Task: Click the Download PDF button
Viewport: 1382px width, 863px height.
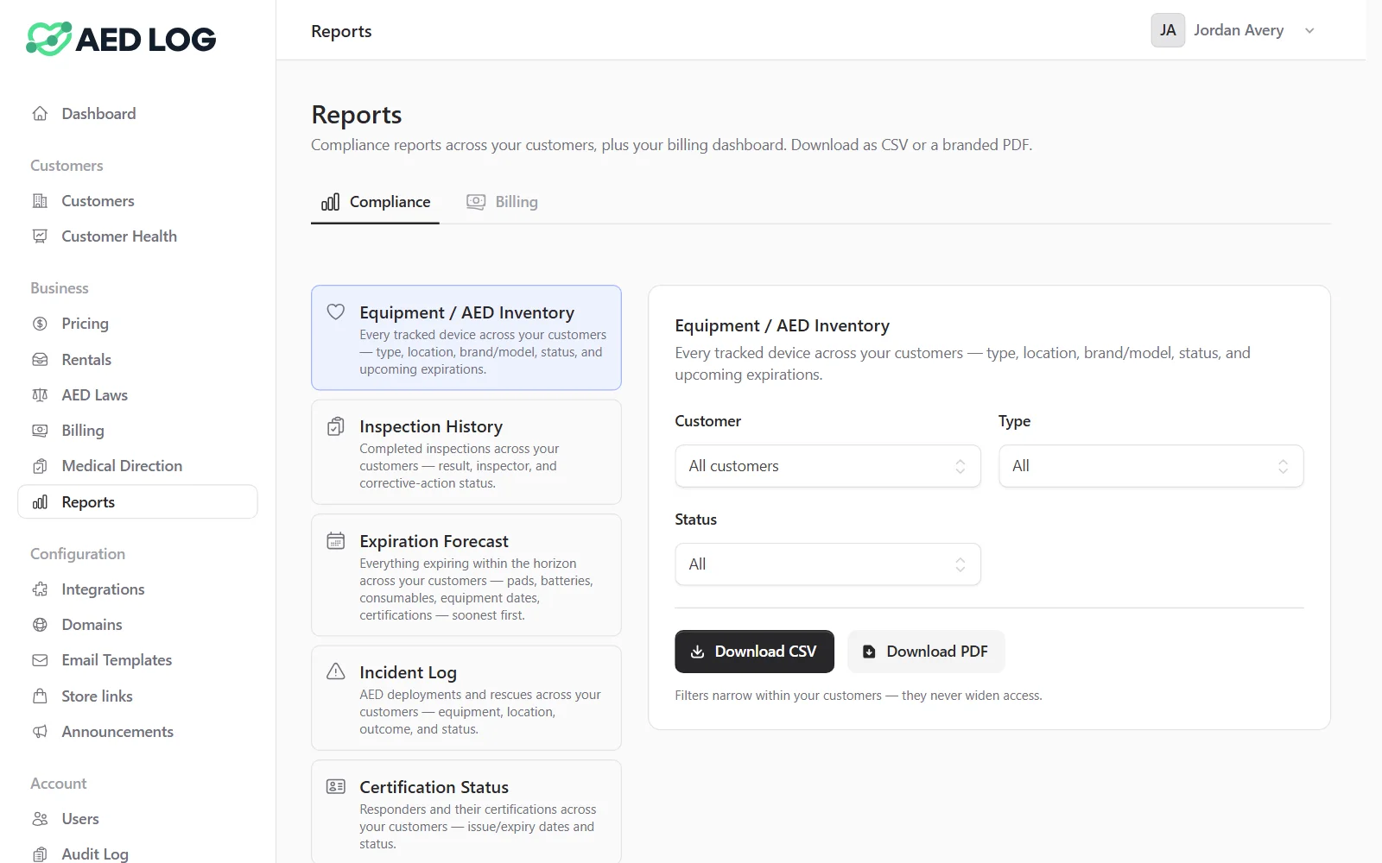Action: click(926, 652)
